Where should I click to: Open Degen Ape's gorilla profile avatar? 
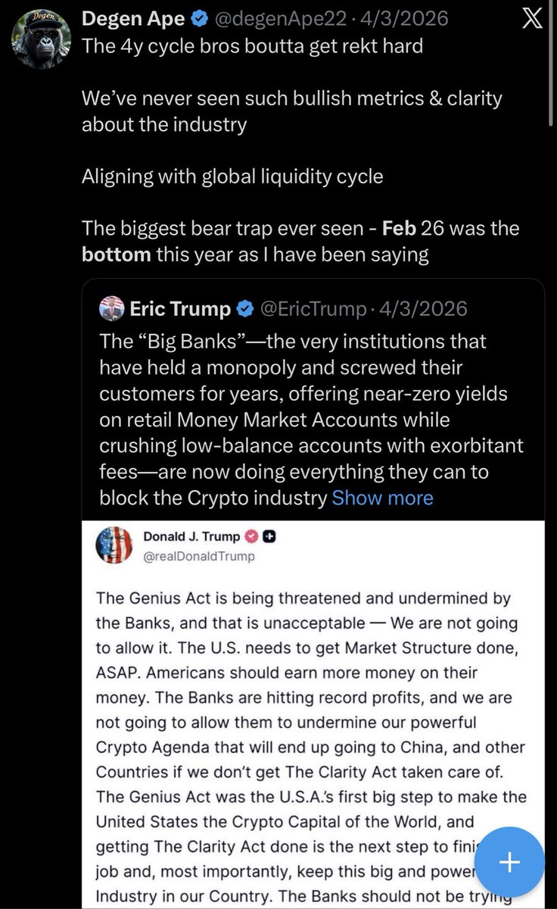[x=42, y=37]
